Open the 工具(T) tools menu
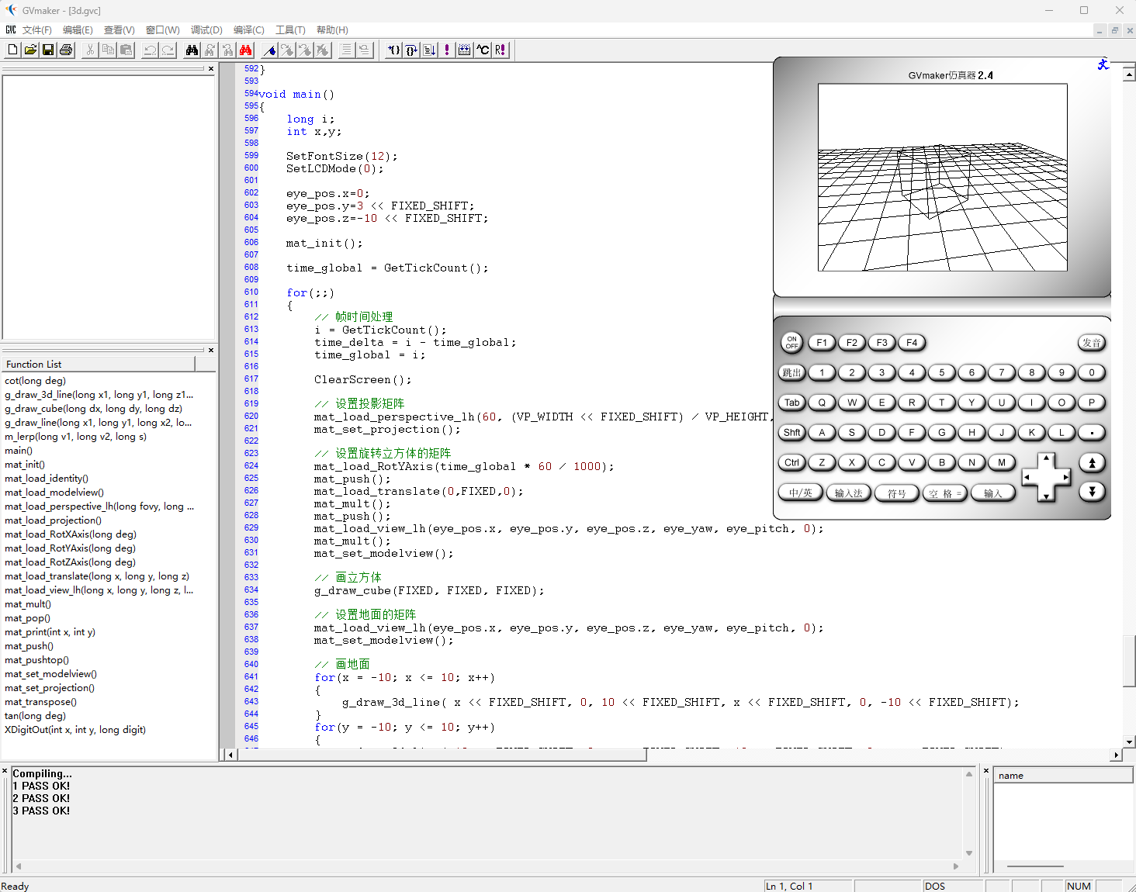The width and height of the screenshot is (1136, 892). click(290, 30)
